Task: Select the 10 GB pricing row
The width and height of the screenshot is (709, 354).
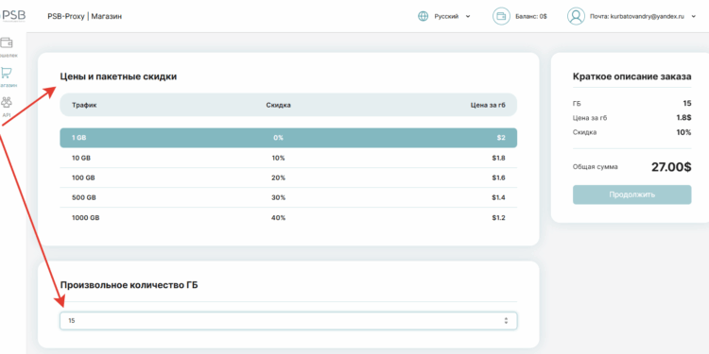Action: pyautogui.click(x=288, y=158)
